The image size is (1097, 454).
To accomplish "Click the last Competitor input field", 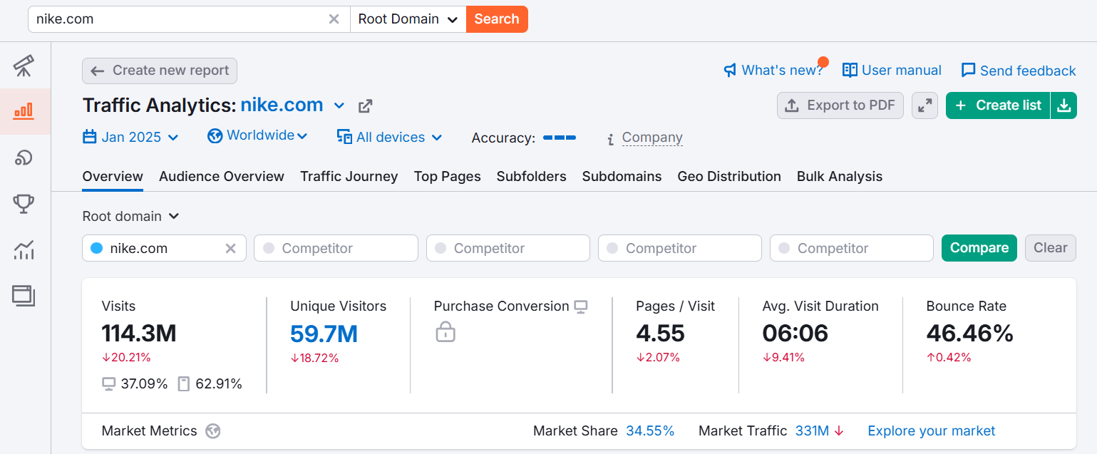I will [852, 248].
